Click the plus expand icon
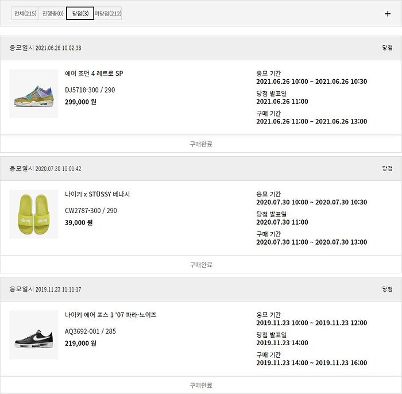This screenshot has height=394, width=402. (x=388, y=14)
